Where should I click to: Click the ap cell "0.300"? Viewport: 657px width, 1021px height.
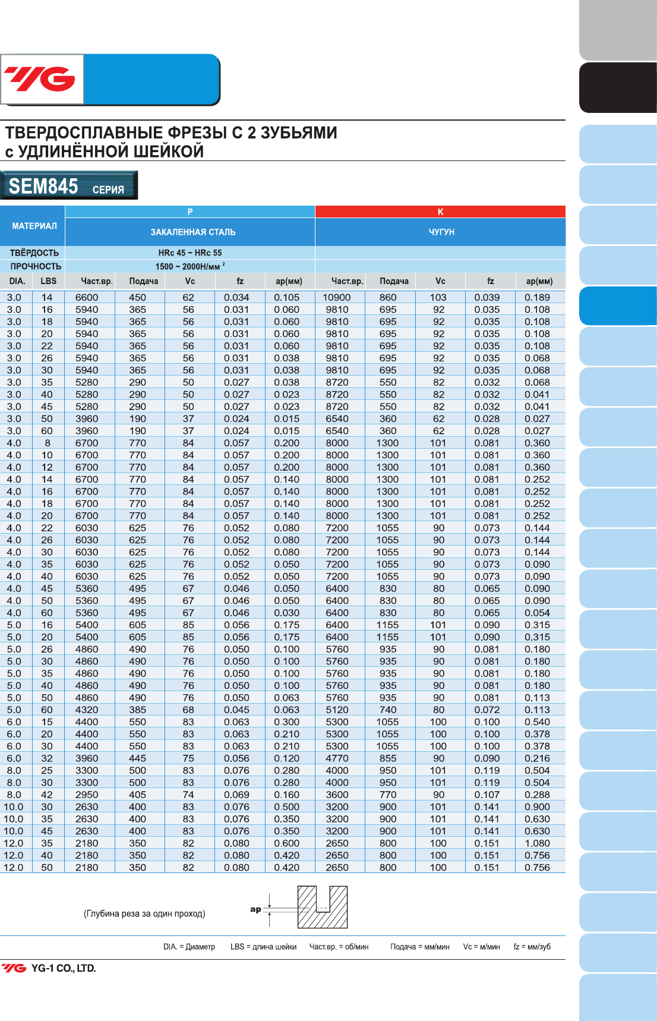(287, 722)
